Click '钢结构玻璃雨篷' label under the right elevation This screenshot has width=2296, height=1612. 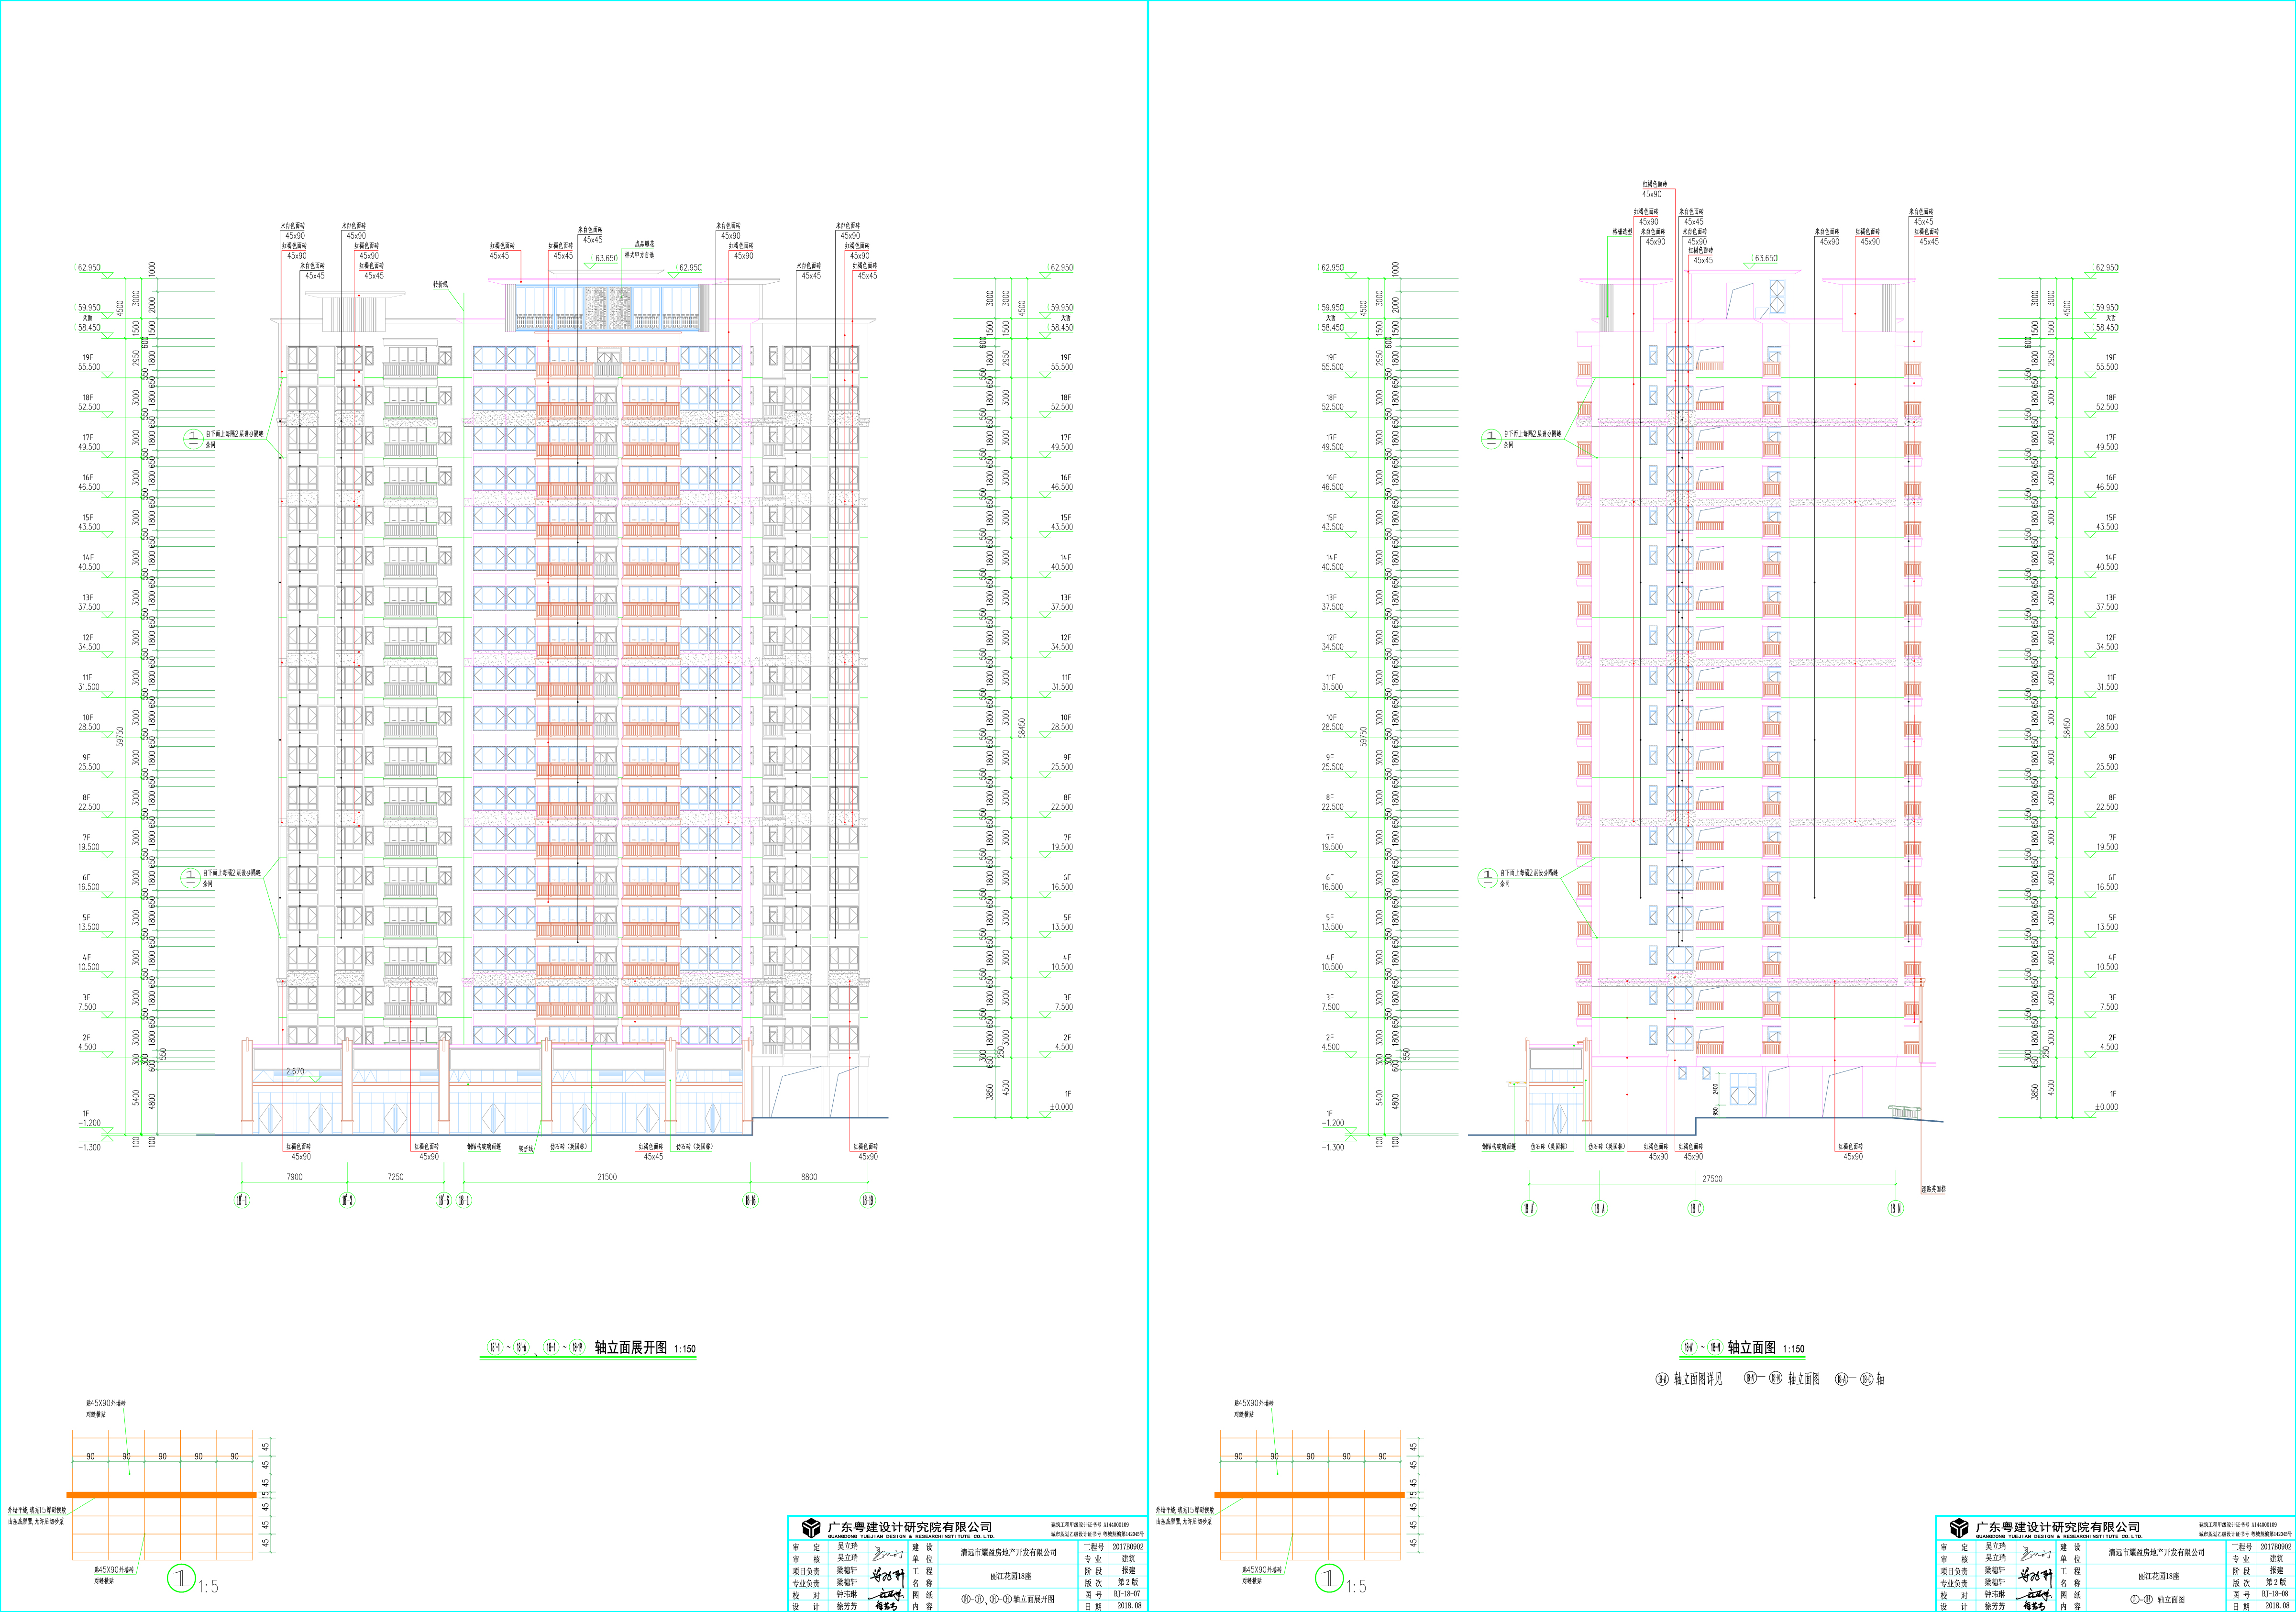1498,1147
